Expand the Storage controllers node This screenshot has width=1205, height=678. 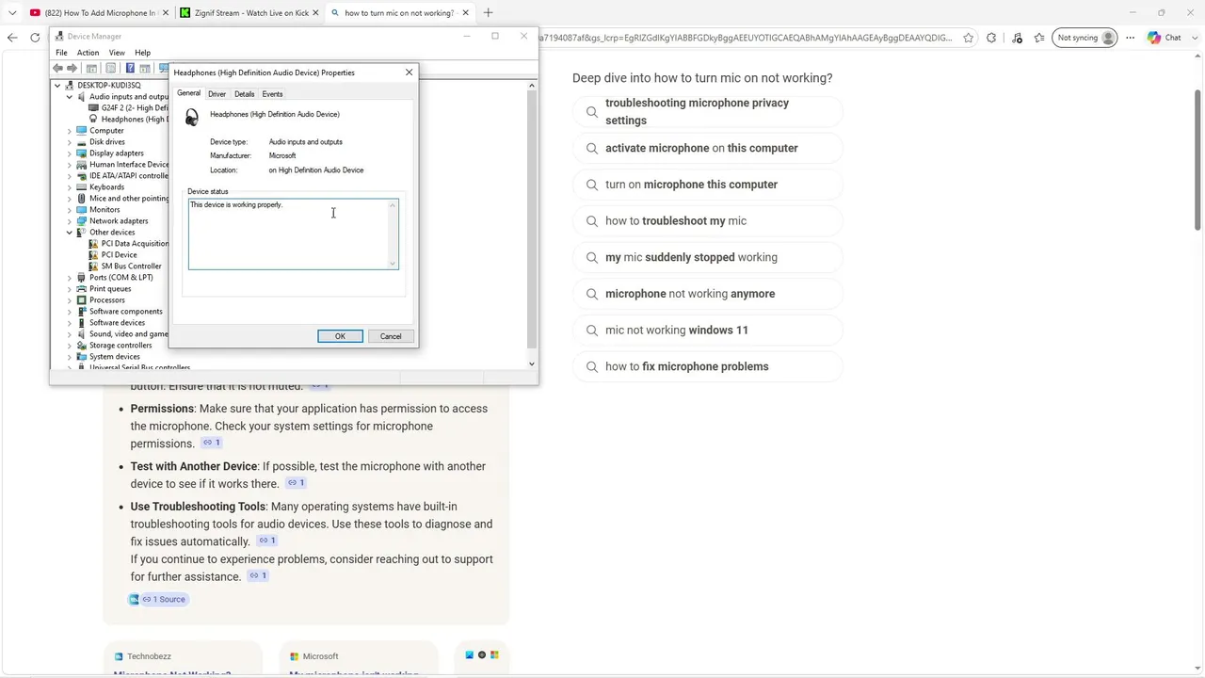pyautogui.click(x=69, y=346)
